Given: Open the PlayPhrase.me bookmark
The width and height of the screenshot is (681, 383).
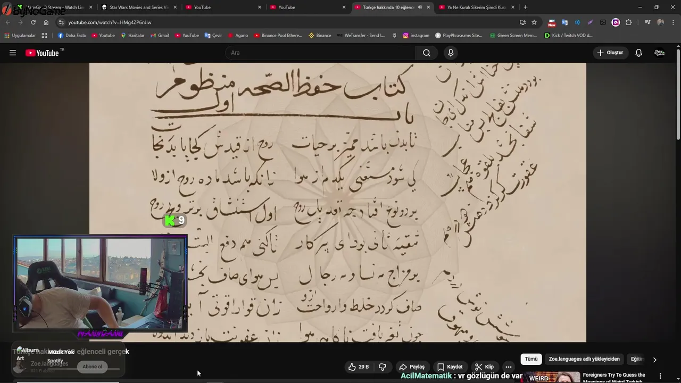Looking at the screenshot, I should [459, 36].
